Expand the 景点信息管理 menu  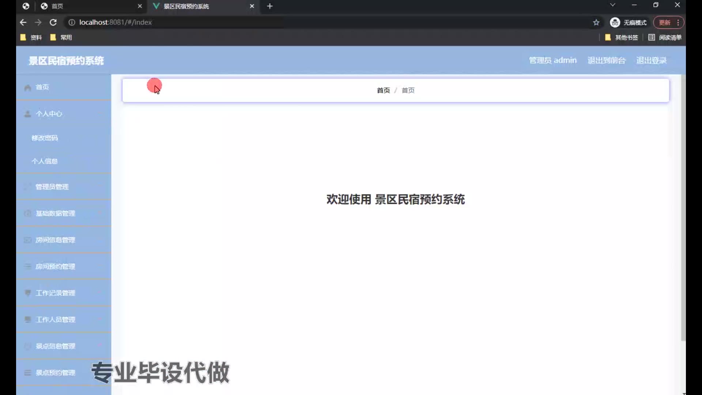click(x=56, y=346)
